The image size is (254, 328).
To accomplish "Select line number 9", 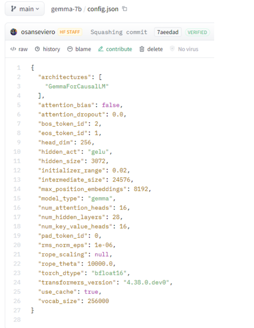I will (x=19, y=142).
